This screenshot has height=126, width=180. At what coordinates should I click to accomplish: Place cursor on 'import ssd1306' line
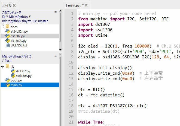[x=95, y=30]
